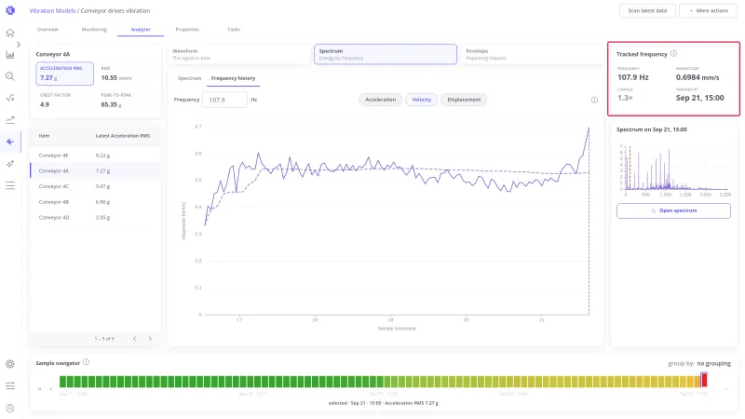Image resolution: width=745 pixels, height=419 pixels.
Task: Go to previous page in items list
Action: click(x=134, y=339)
